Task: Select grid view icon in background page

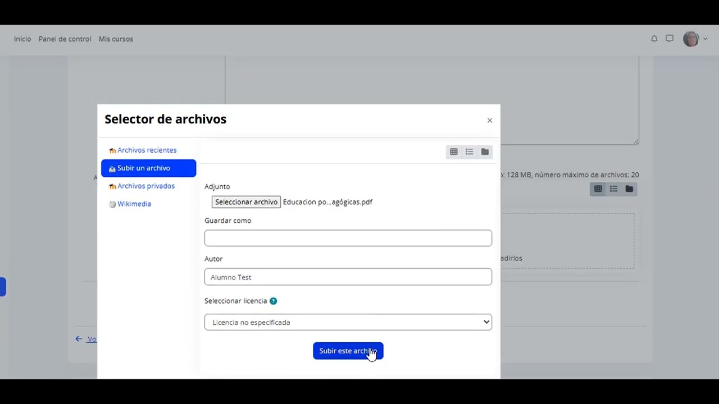Action: click(598, 189)
